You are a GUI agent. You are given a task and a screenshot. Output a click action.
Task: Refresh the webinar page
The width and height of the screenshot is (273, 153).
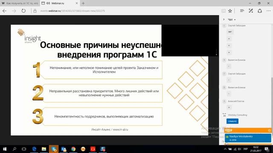(23, 11)
